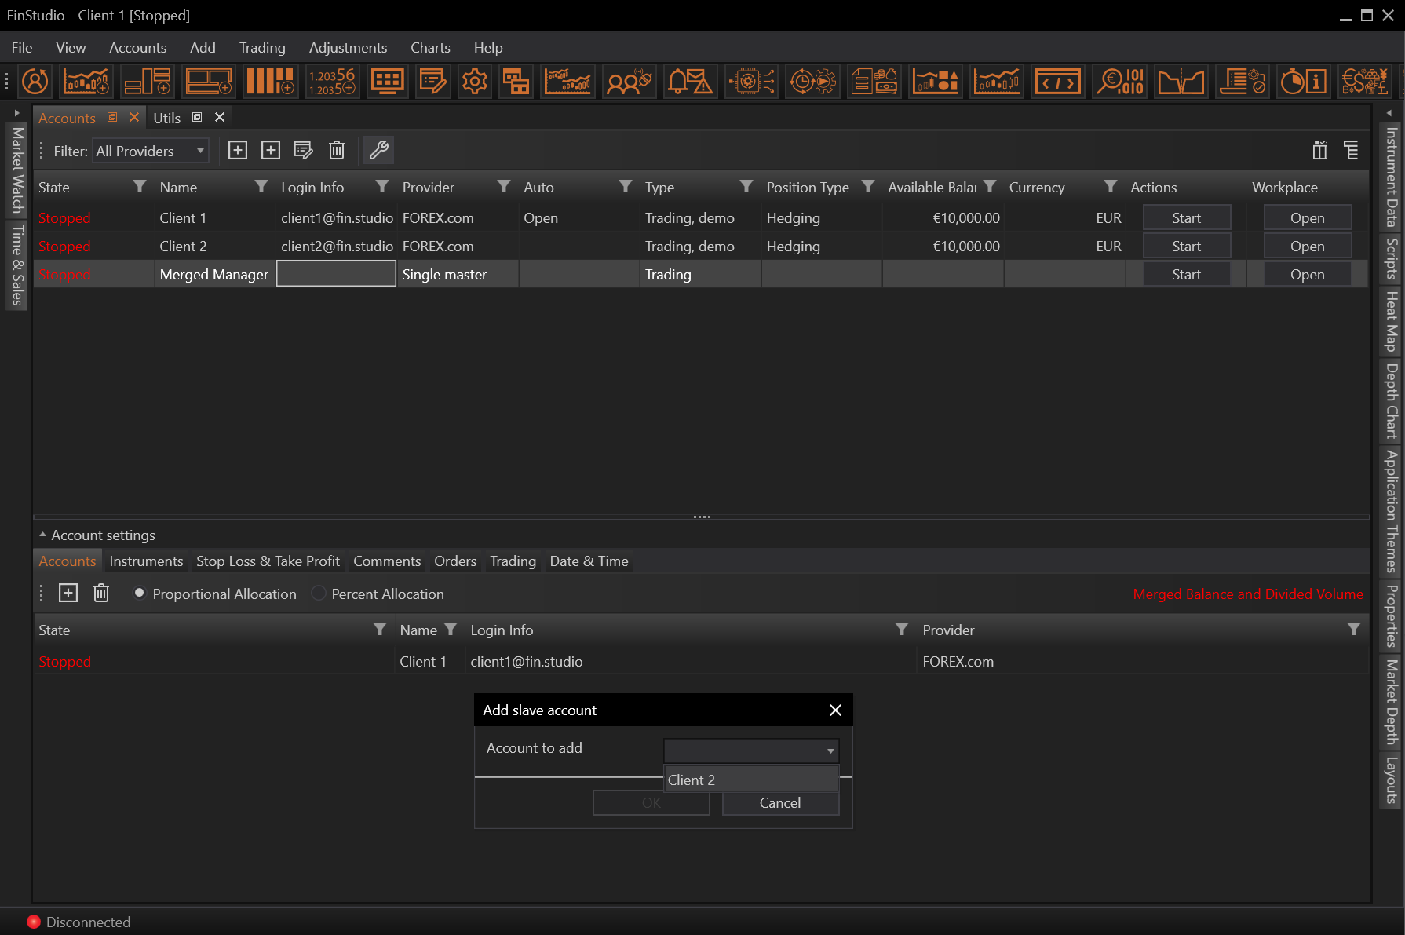Image resolution: width=1405 pixels, height=935 pixels.
Task: Click the delete slave account trash icon
Action: click(x=101, y=594)
